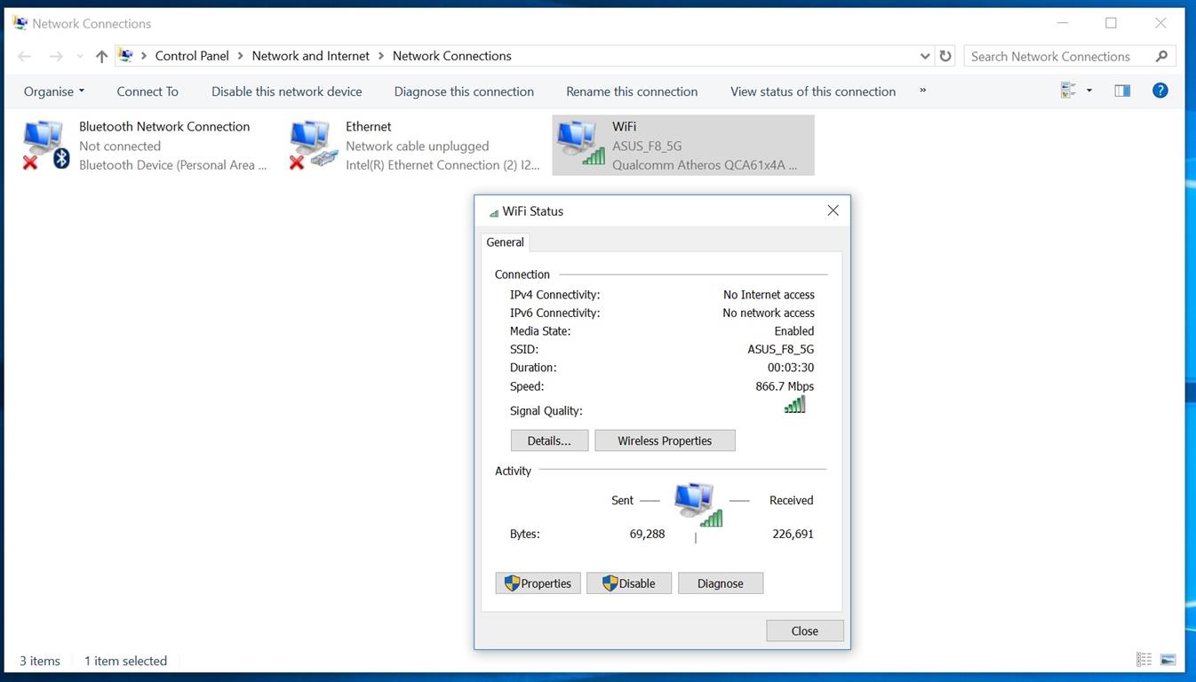Screen dimensions: 1196x682
Task: Select the General tab in WiFi Status
Action: pos(505,242)
